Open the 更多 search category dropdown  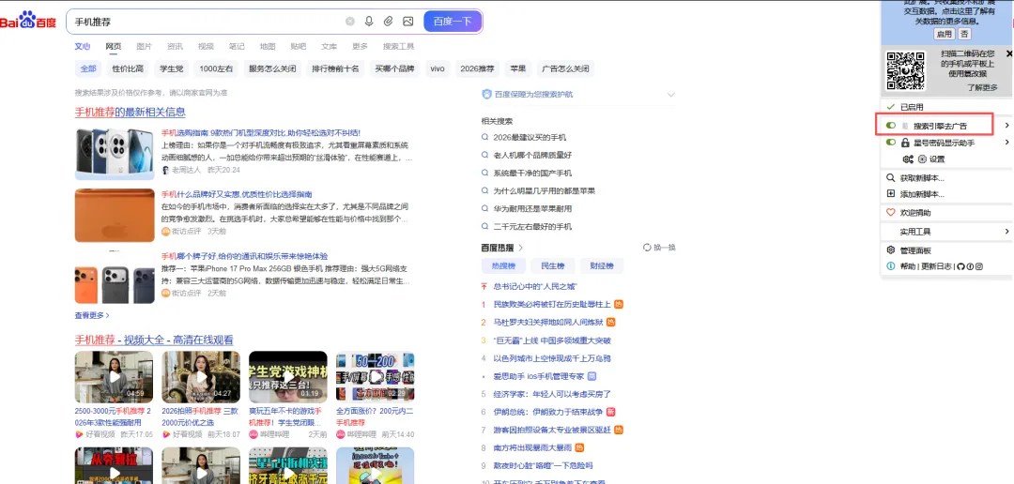pyautogui.click(x=360, y=47)
